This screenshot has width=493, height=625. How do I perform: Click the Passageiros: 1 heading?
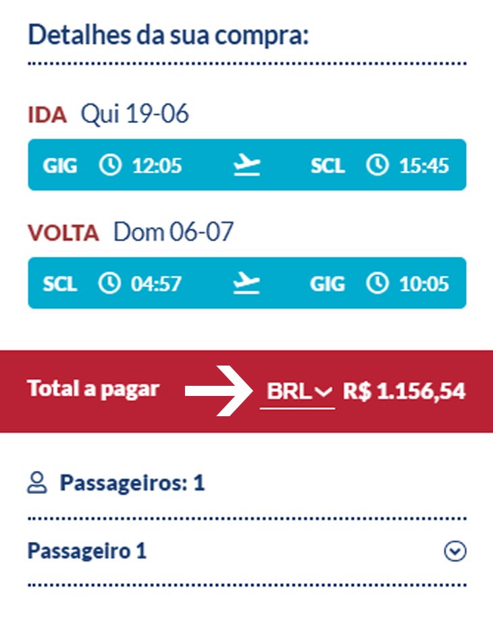(132, 483)
